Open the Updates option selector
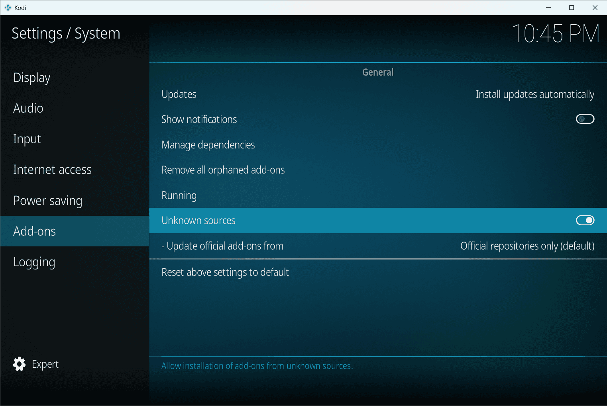 [378, 94]
